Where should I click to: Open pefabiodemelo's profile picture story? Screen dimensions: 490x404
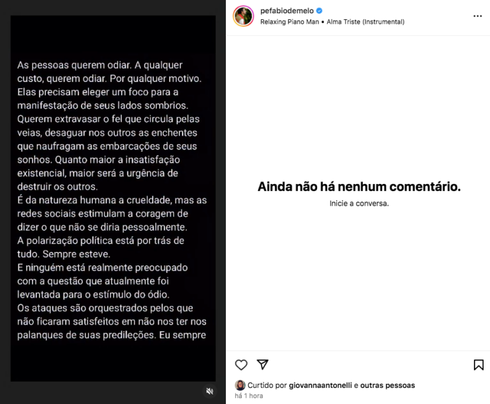tap(244, 16)
